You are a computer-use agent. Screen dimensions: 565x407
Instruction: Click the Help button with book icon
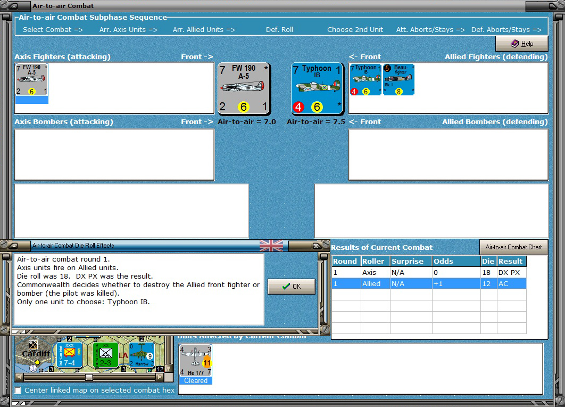521,44
